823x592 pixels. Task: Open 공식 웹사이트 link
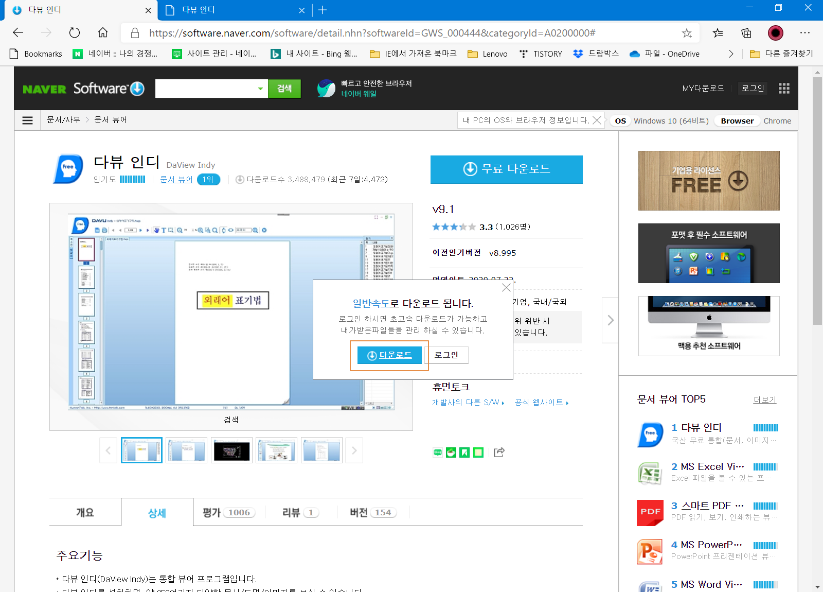[x=541, y=403]
